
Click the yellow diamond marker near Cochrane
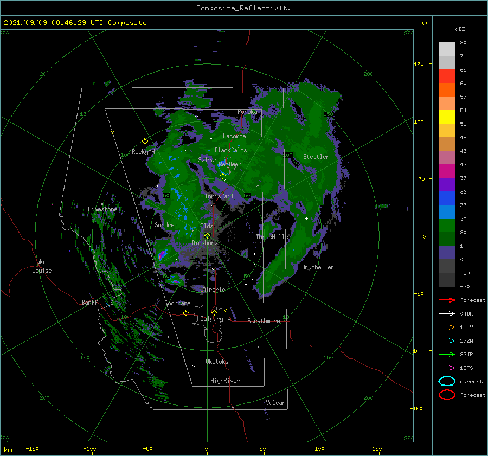[185, 313]
